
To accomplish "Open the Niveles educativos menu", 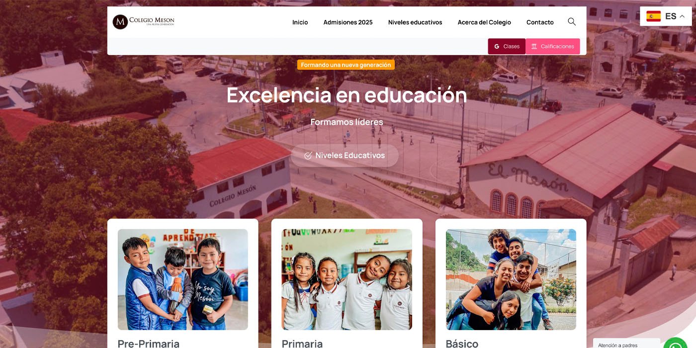I will [415, 22].
